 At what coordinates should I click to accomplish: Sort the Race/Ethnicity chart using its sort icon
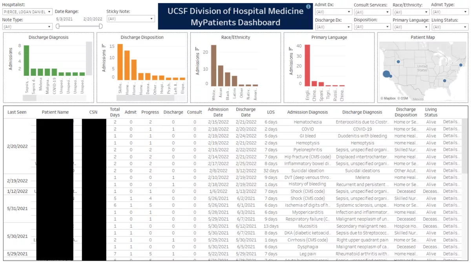(x=197, y=49)
